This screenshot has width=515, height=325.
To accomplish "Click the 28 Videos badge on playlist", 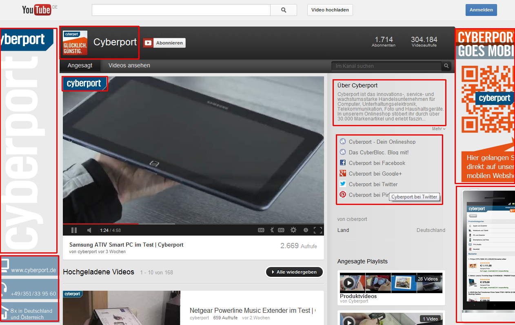I will pyautogui.click(x=428, y=279).
